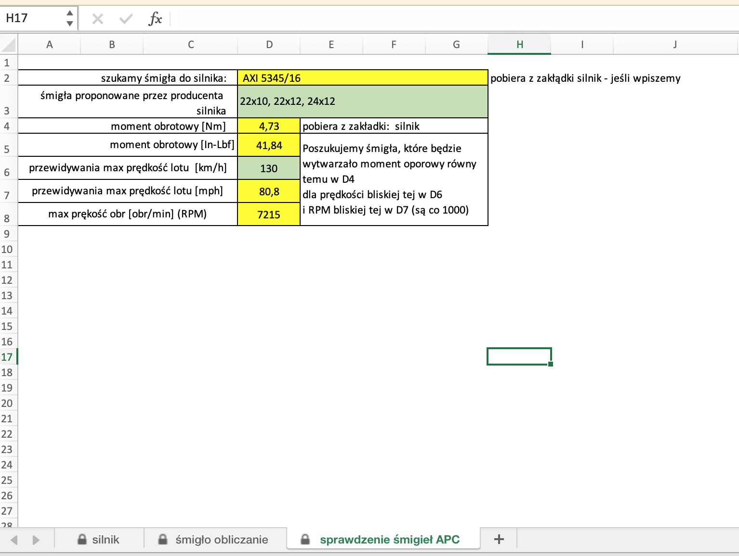Screen dimensions: 739x556
Task: Select column D header
Action: (269, 45)
